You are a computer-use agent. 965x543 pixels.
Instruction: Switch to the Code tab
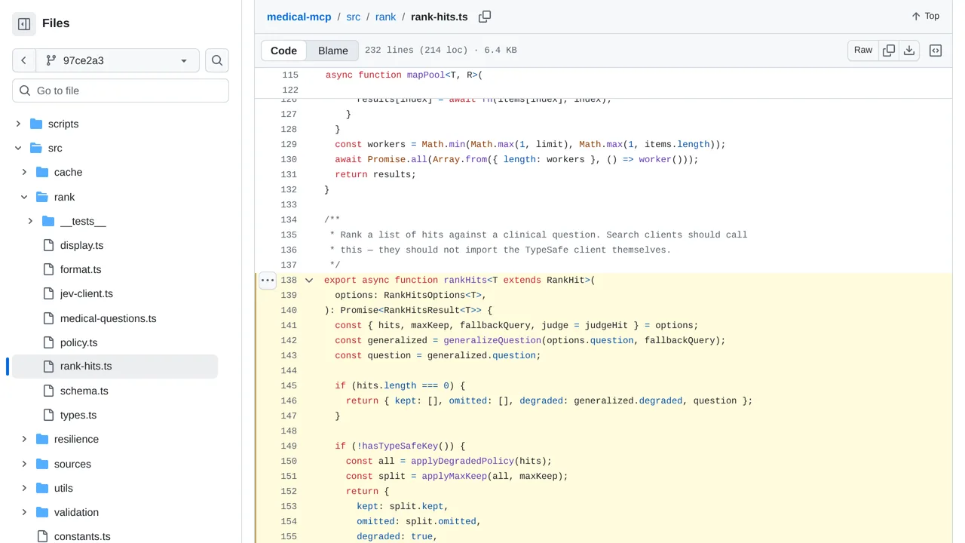(284, 51)
